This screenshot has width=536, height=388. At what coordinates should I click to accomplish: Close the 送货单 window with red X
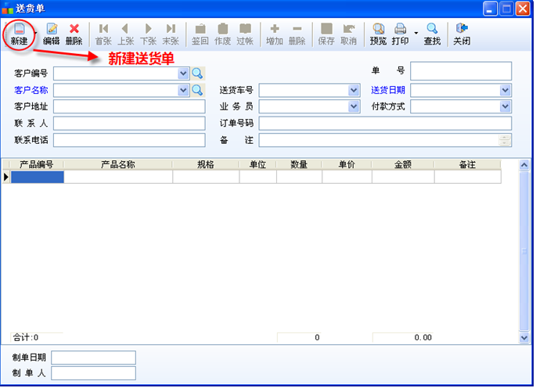(x=523, y=9)
